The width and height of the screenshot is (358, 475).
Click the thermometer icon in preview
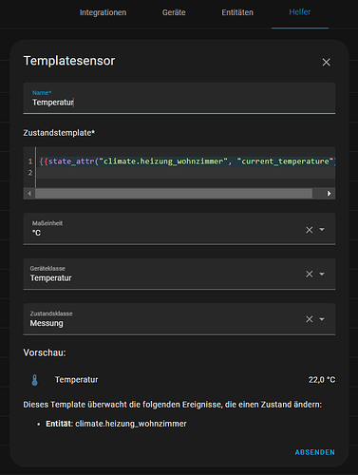pyautogui.click(x=35, y=380)
